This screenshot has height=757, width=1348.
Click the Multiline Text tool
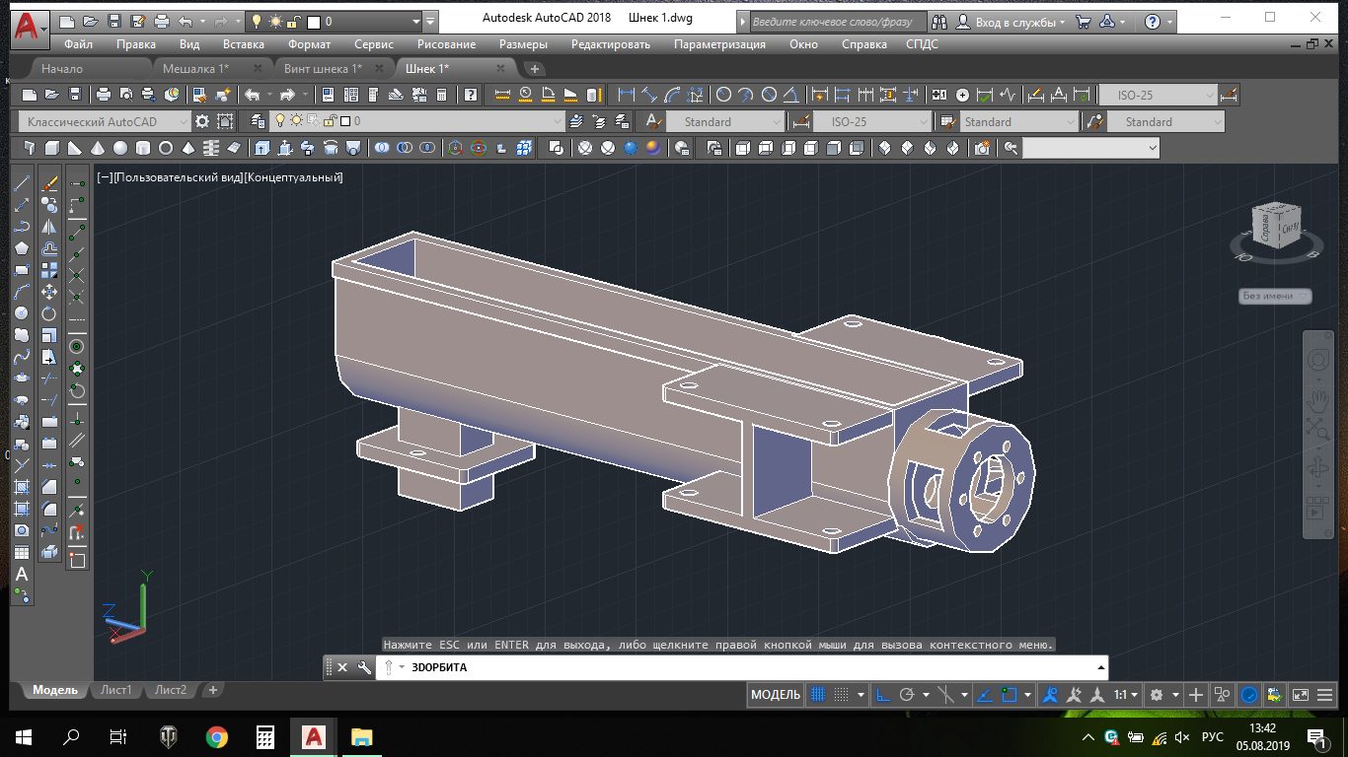[x=22, y=574]
